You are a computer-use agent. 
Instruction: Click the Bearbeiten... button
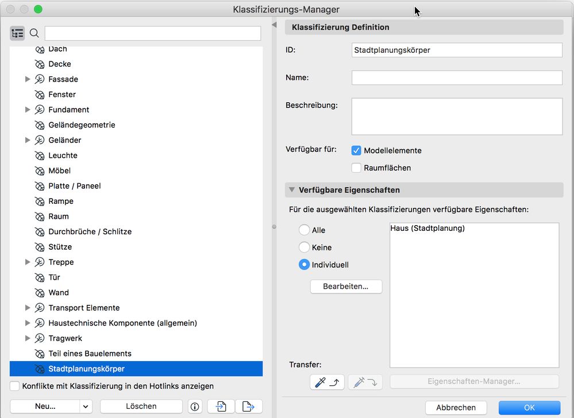coord(346,287)
